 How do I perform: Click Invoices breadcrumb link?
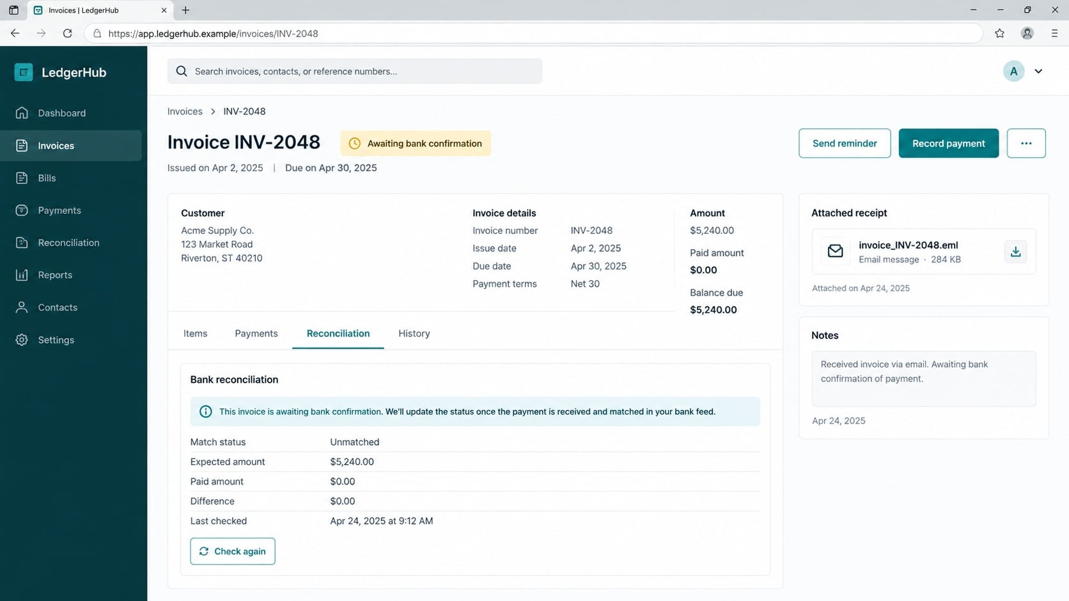185,111
